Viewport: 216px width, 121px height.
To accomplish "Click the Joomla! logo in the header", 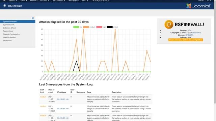I will click(x=198, y=6).
